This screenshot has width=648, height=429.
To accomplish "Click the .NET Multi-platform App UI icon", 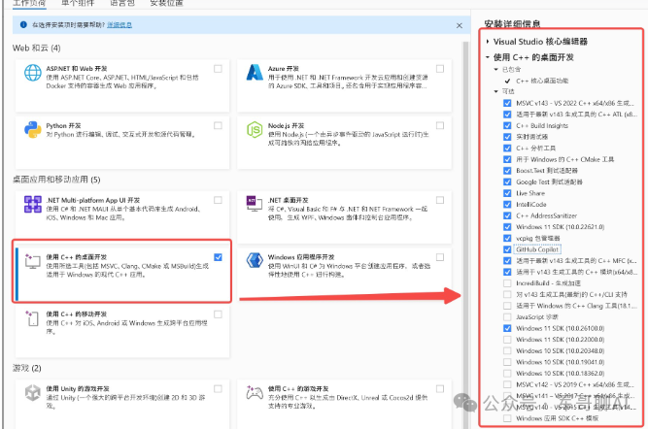I will point(33,204).
